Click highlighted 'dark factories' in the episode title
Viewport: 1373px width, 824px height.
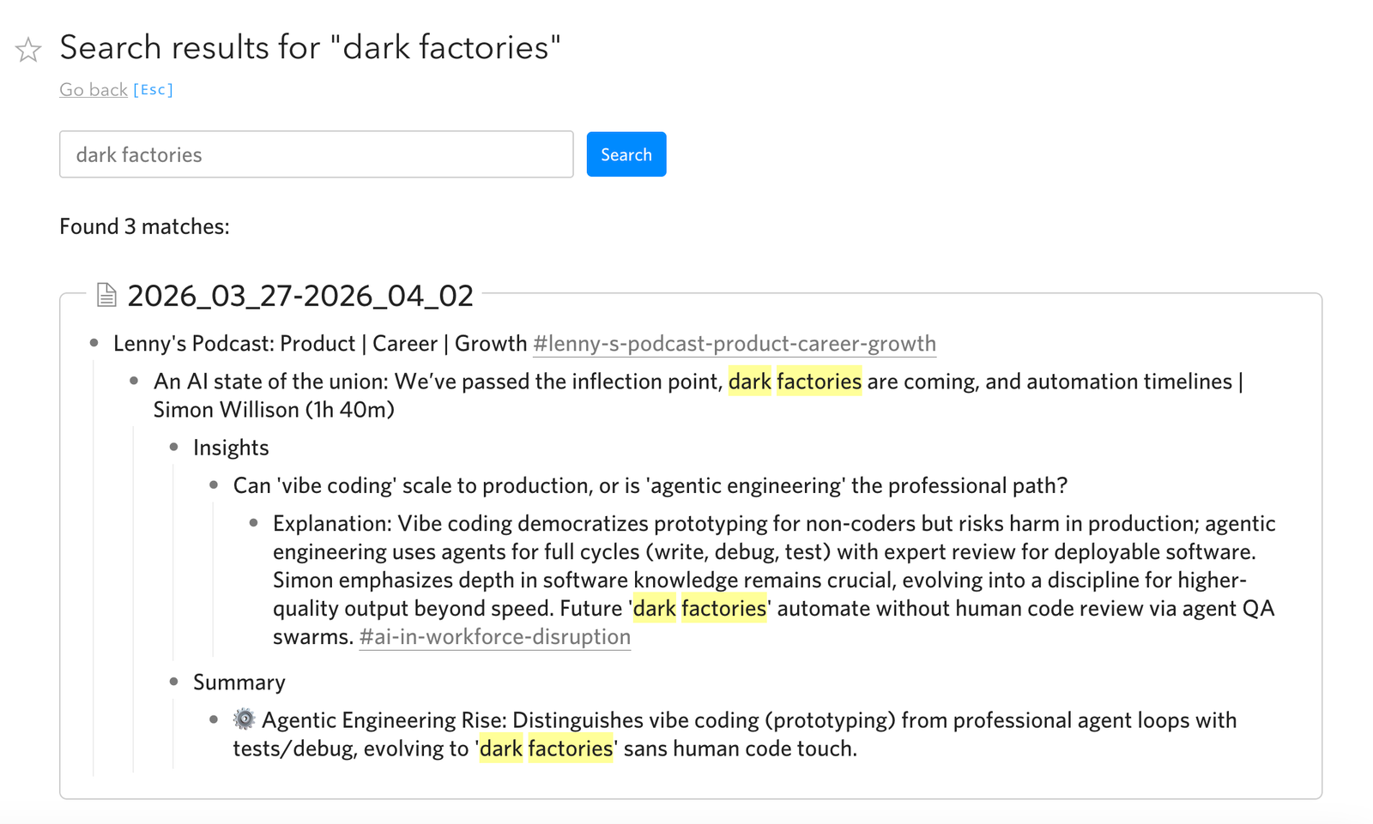[x=795, y=382]
